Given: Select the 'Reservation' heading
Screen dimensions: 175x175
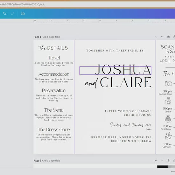Looking at the screenshot, I should [x=54, y=90].
